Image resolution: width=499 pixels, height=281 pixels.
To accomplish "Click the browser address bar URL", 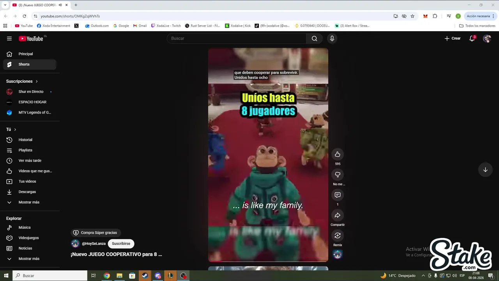I will point(70,16).
